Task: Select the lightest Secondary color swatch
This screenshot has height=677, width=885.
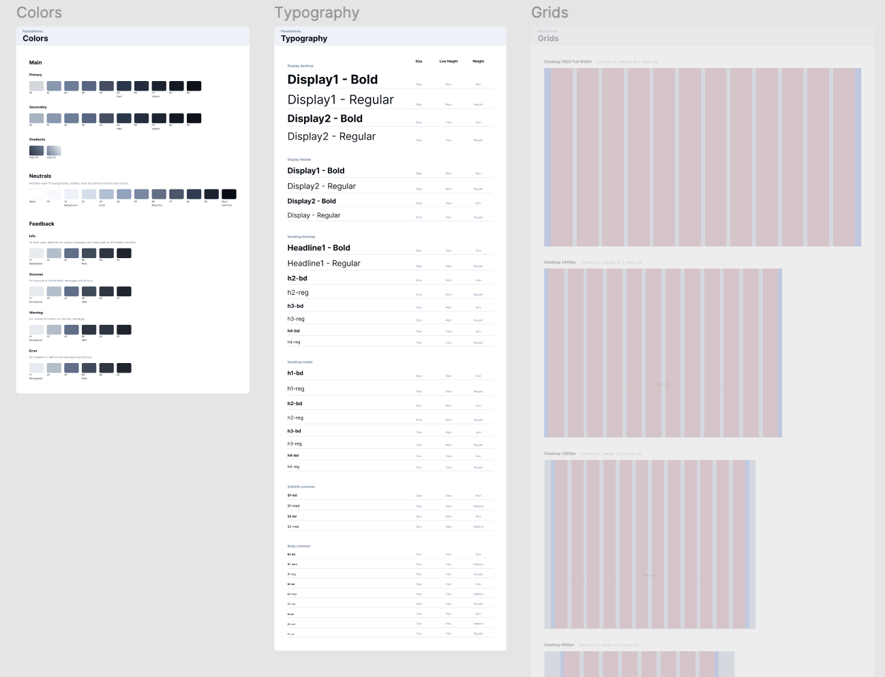Action: coord(36,119)
